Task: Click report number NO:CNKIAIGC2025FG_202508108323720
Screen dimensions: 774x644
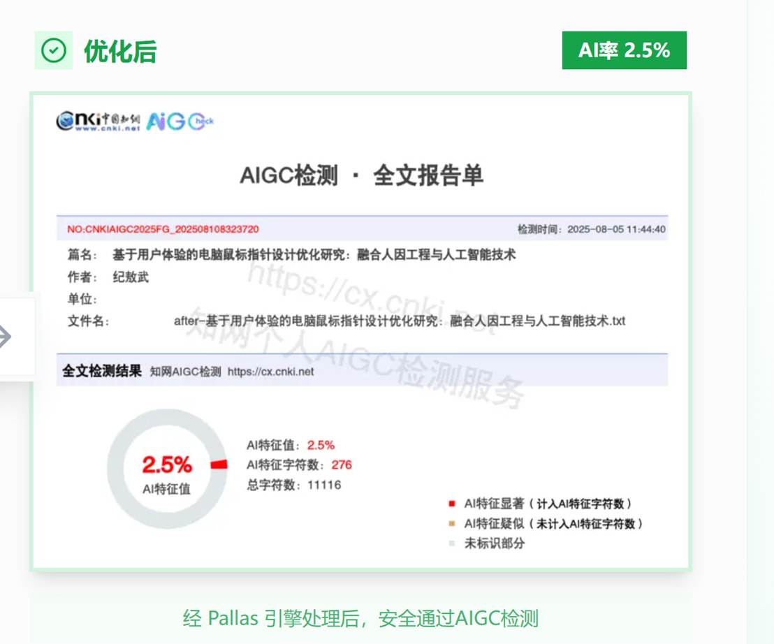Action: click(x=163, y=229)
